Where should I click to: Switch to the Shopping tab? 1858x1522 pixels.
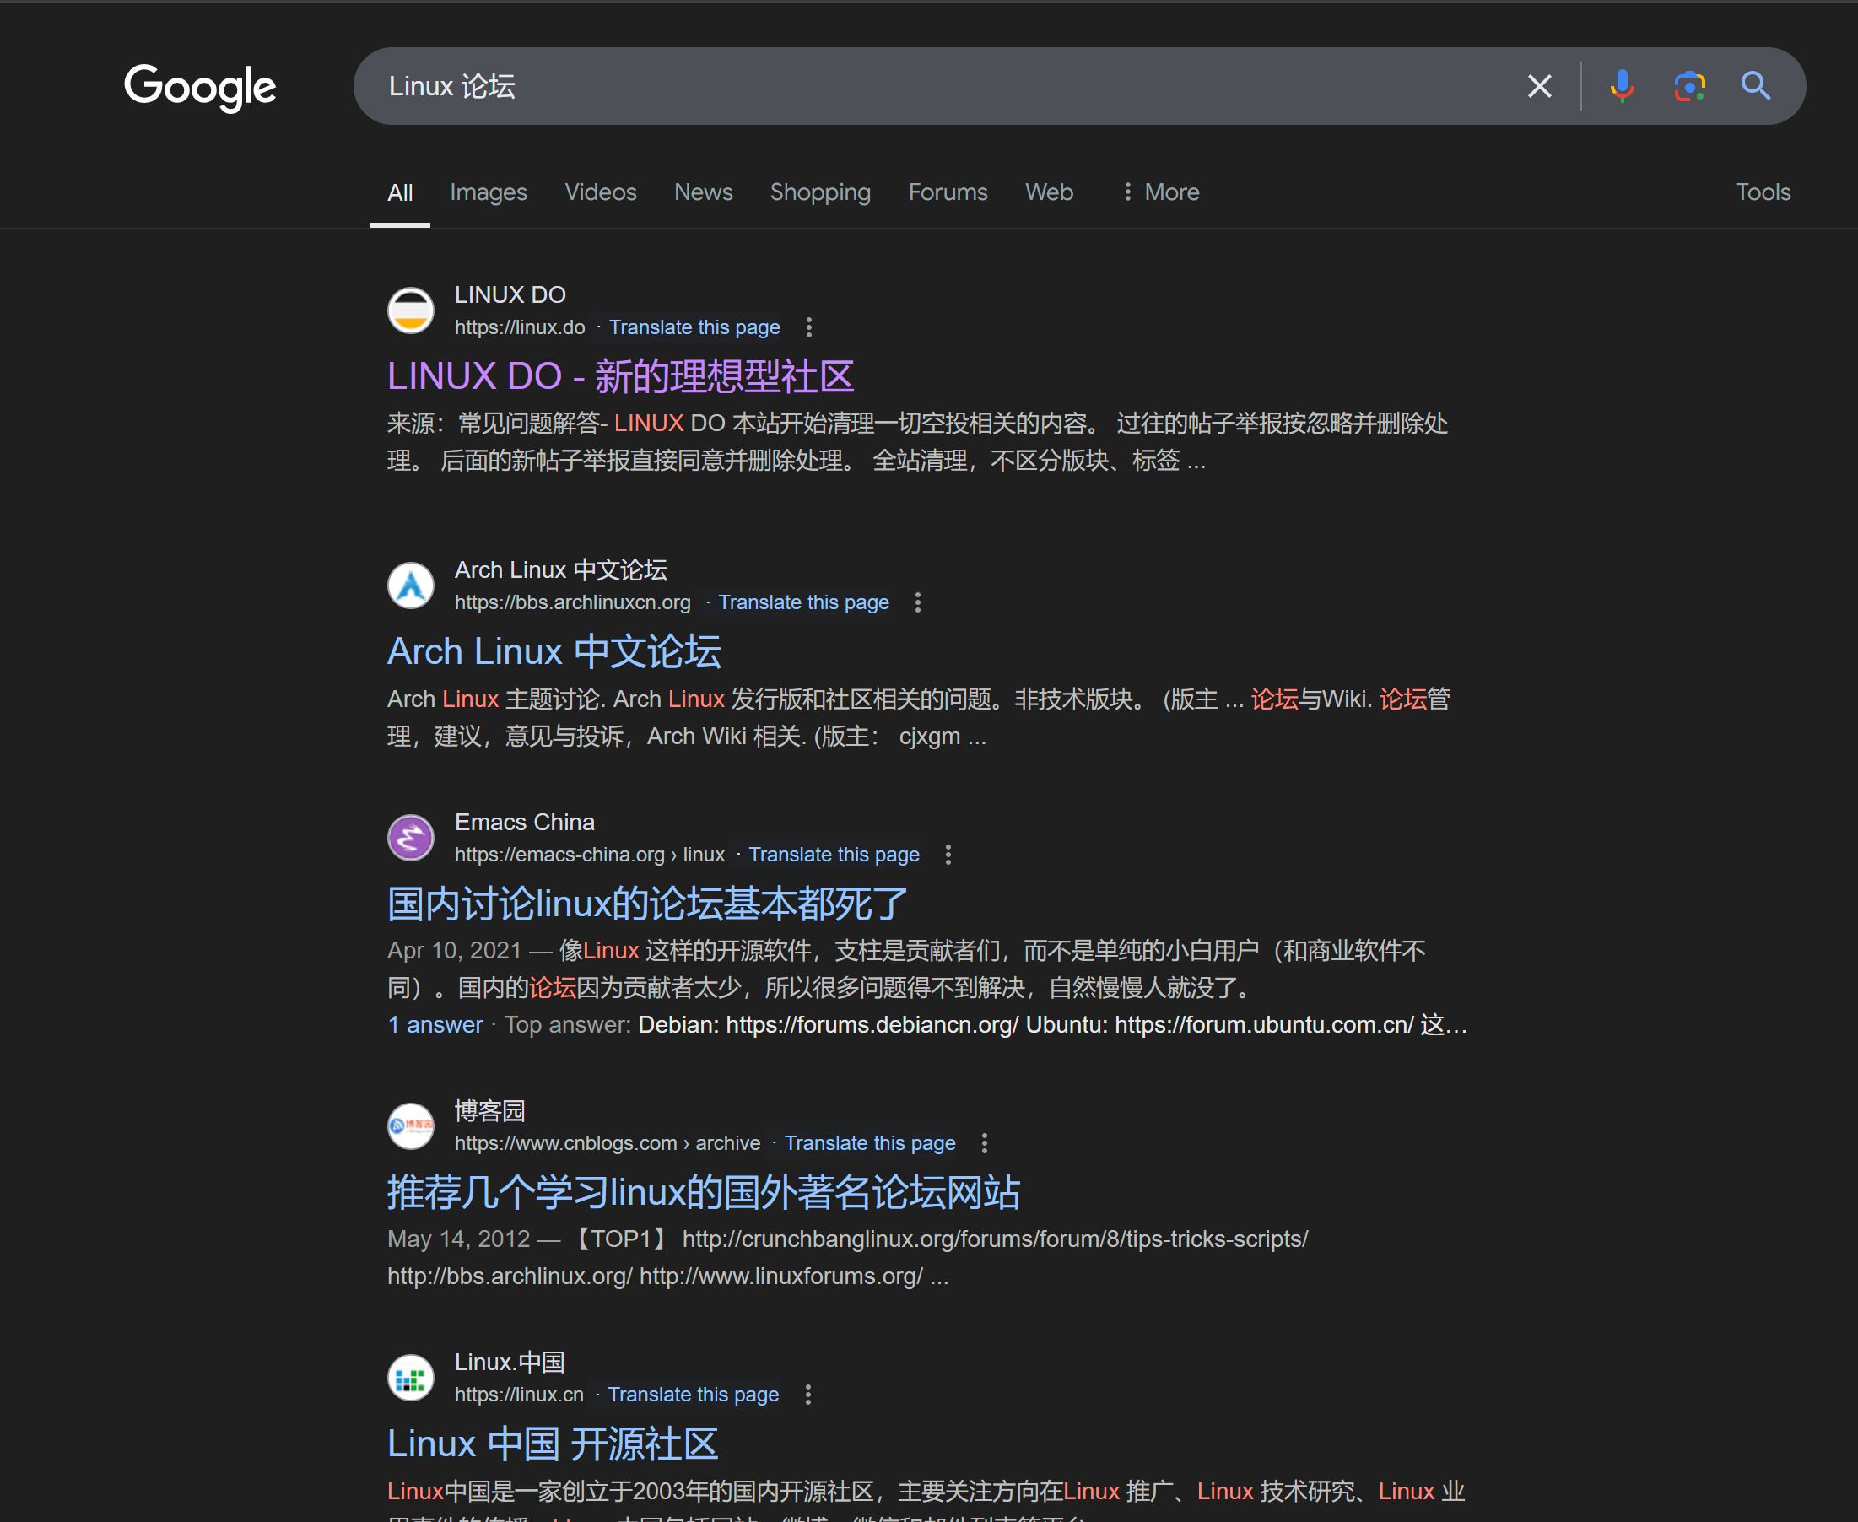(820, 192)
